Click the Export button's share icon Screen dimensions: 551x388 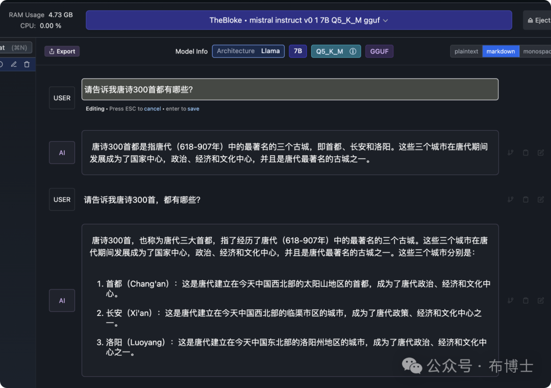52,52
